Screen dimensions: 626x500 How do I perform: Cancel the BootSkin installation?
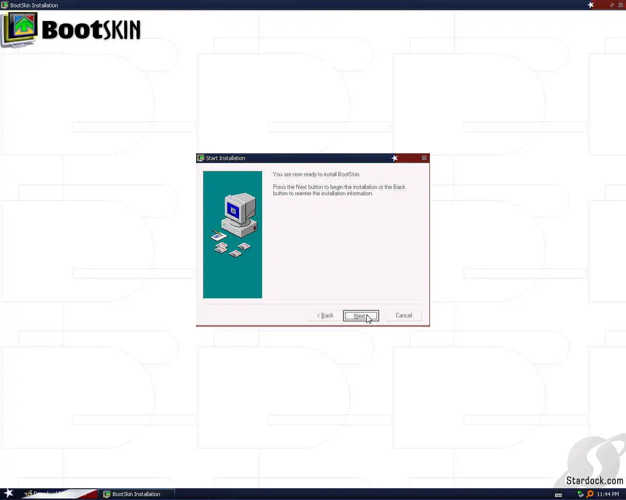click(404, 315)
